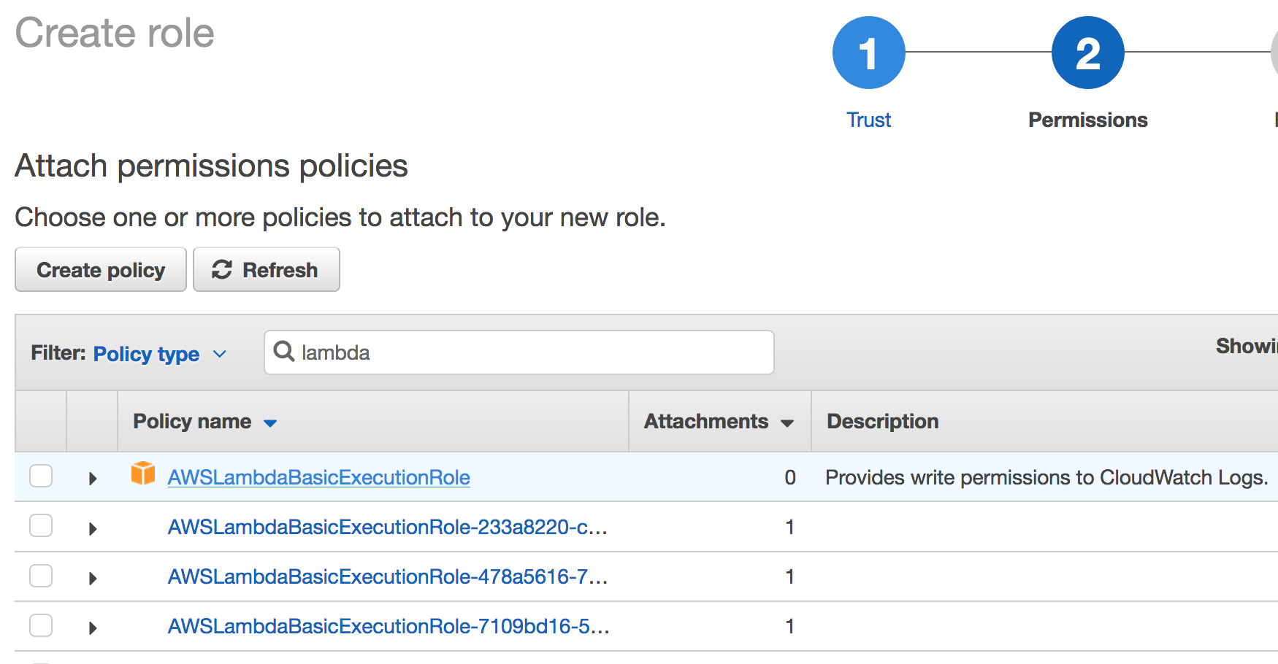Click attachment count 0 for AWSLambdaBasicExecutionRole
The height and width of the screenshot is (664, 1278).
(x=790, y=477)
